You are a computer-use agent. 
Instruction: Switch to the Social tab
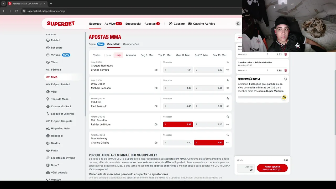point(92,44)
